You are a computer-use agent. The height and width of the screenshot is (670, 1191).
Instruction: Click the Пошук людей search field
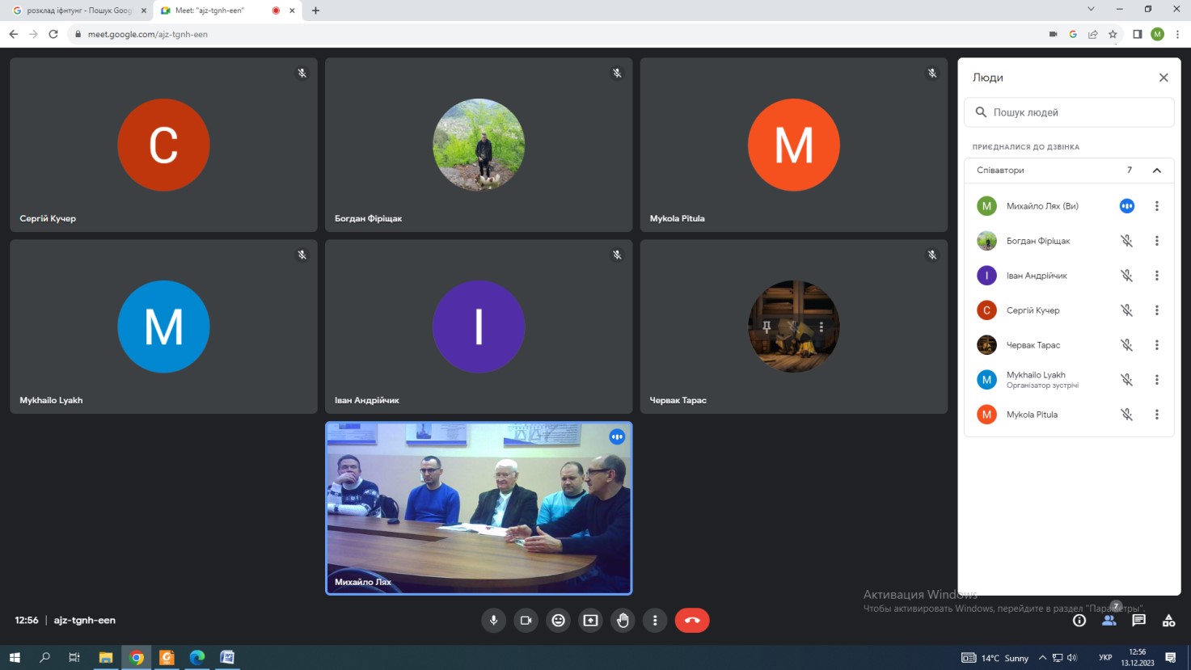pos(1075,112)
